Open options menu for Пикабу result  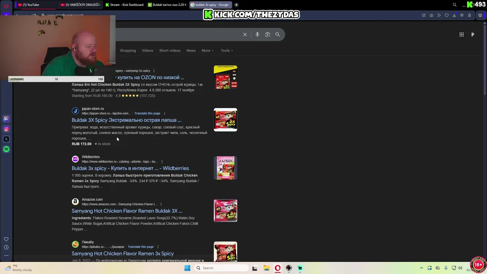pos(158,247)
